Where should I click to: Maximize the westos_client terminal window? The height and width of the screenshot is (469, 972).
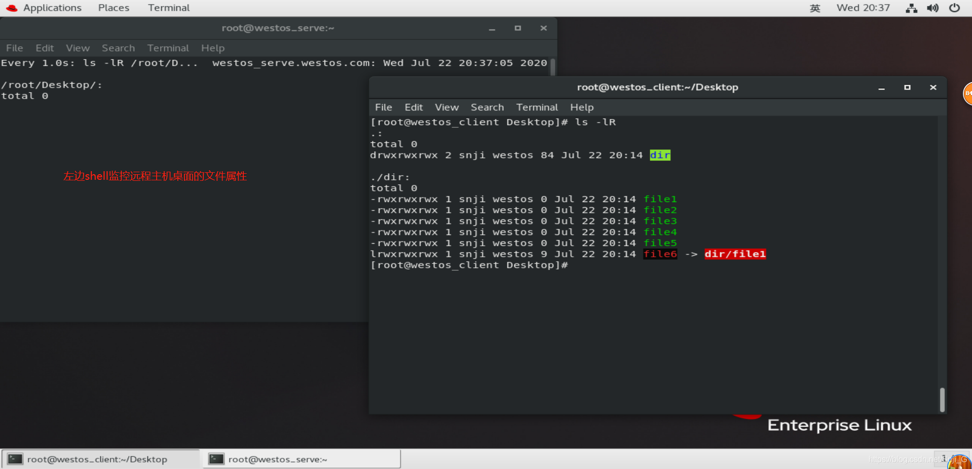[907, 88]
